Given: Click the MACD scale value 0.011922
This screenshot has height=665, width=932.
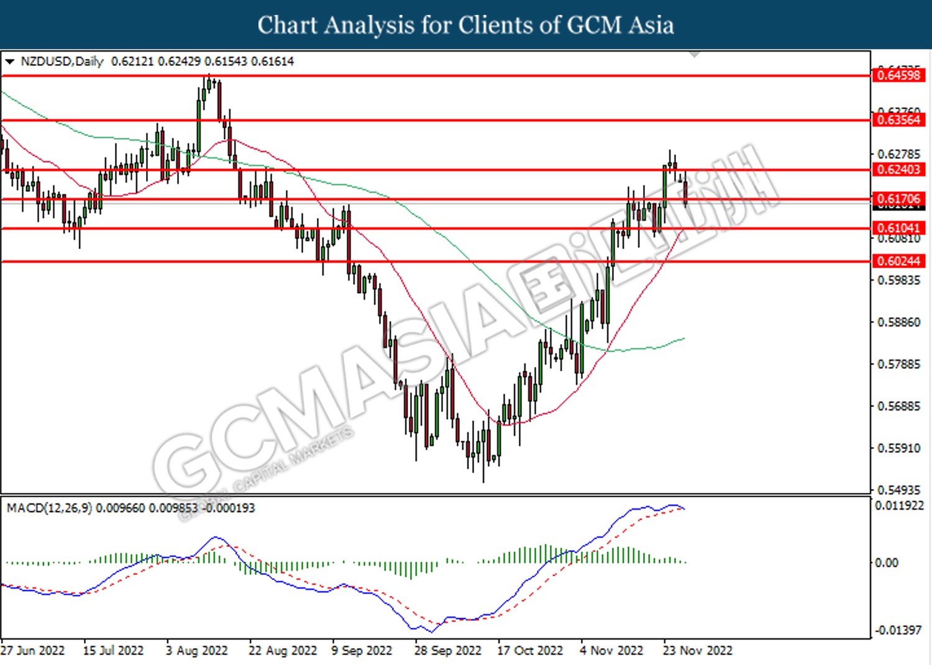Looking at the screenshot, I should [x=899, y=505].
